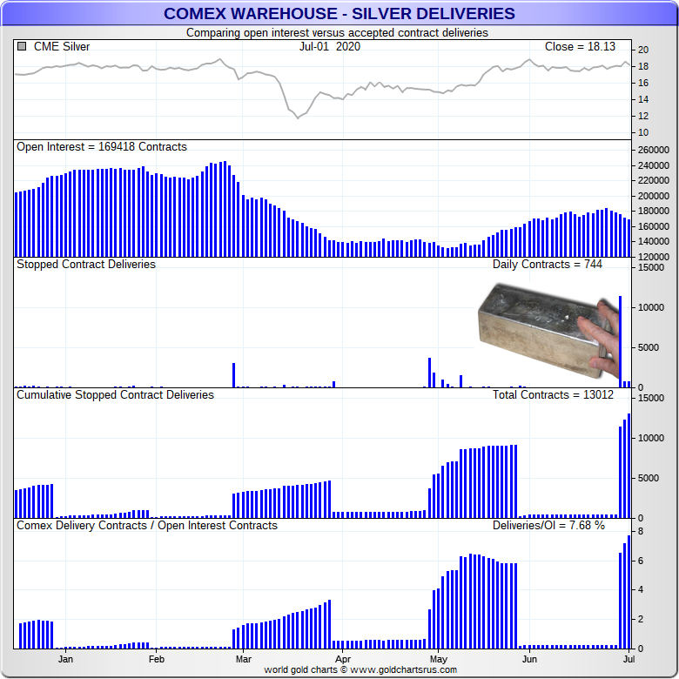The height and width of the screenshot is (679, 679).
Task: Click the Stopped Contract Deliveries panel title
Action: (x=85, y=264)
